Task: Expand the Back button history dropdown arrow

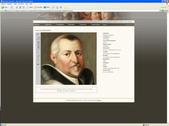Action: (x=9, y=7)
